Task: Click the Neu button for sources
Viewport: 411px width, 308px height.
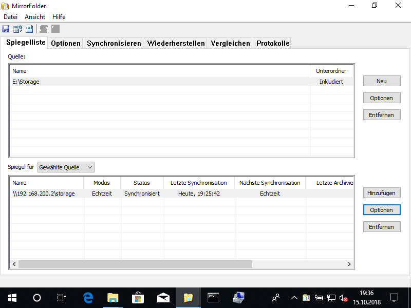Action: (x=381, y=81)
